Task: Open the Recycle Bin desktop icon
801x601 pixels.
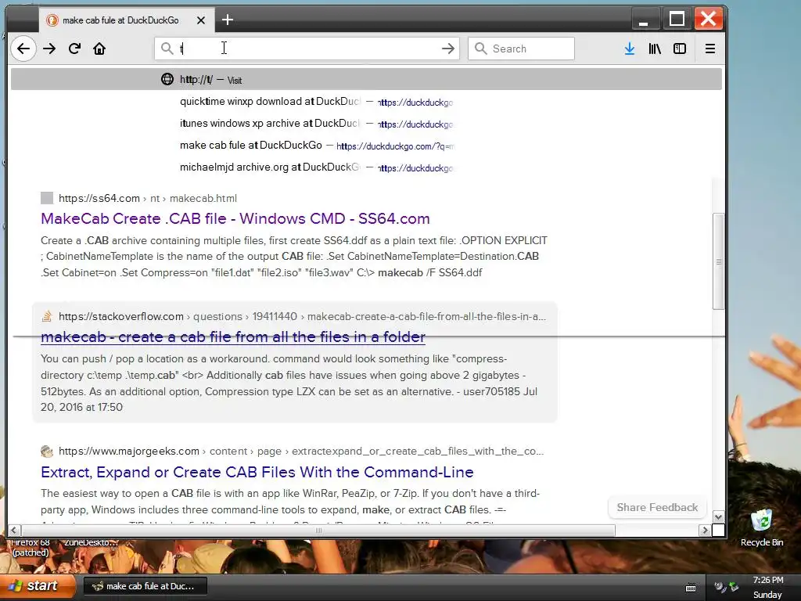Action: click(762, 527)
